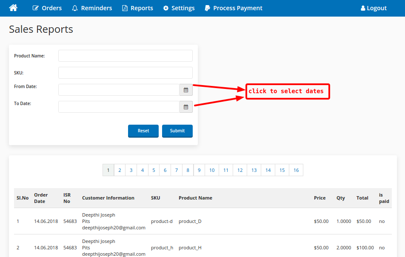Open Settings from the top navigation
The image size is (405, 257).
pos(179,8)
